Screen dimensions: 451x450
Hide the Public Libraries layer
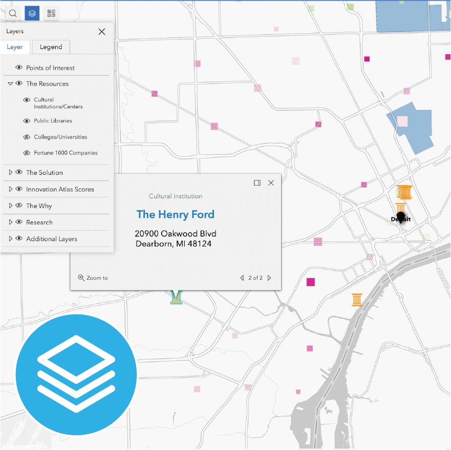(x=27, y=121)
